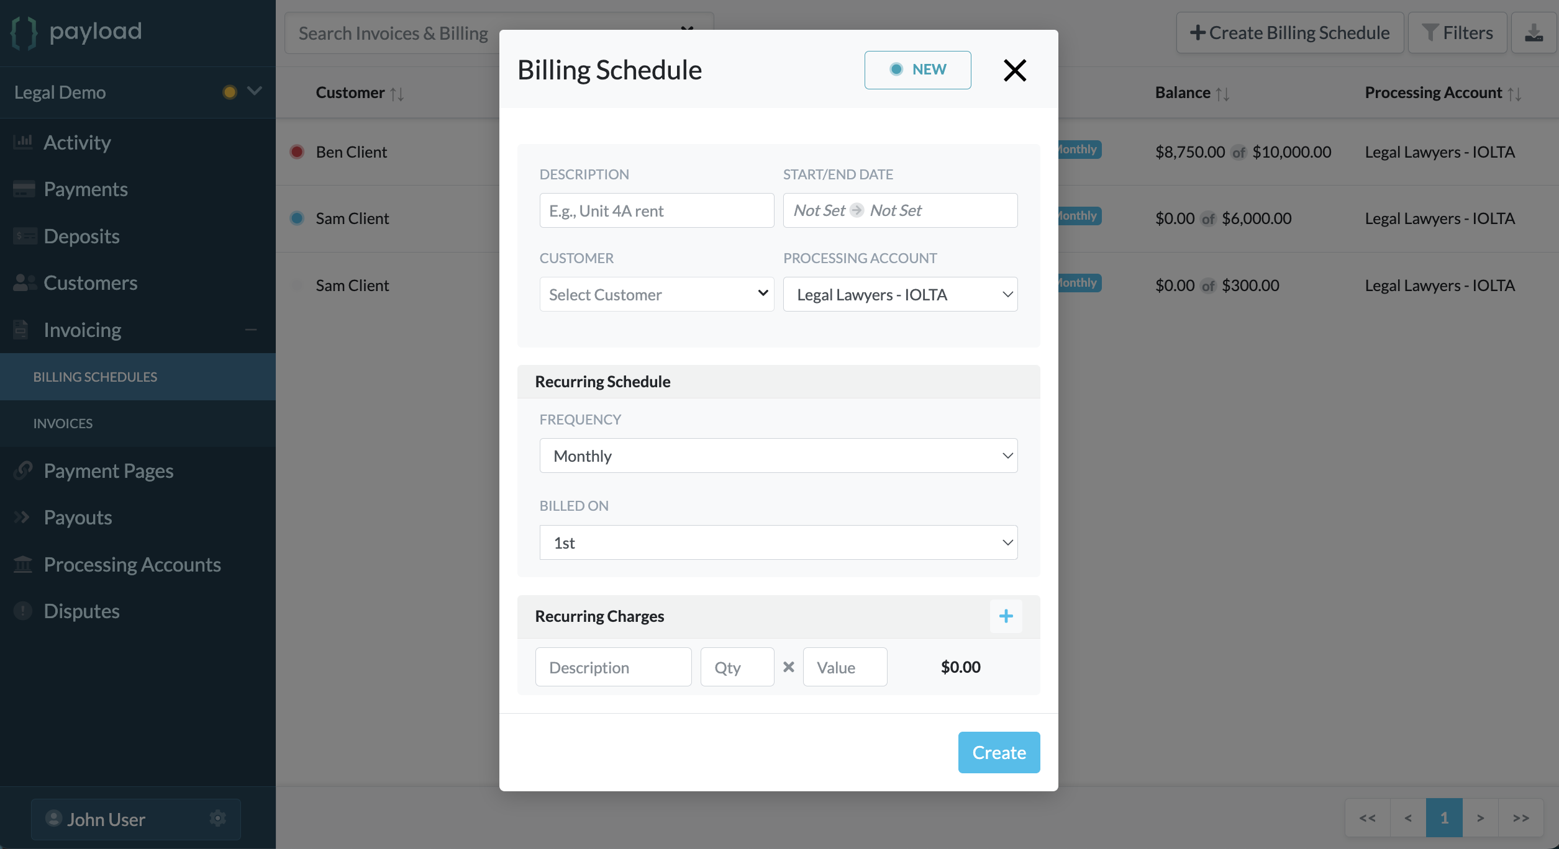Add a recurring charge with plus icon

point(1006,616)
